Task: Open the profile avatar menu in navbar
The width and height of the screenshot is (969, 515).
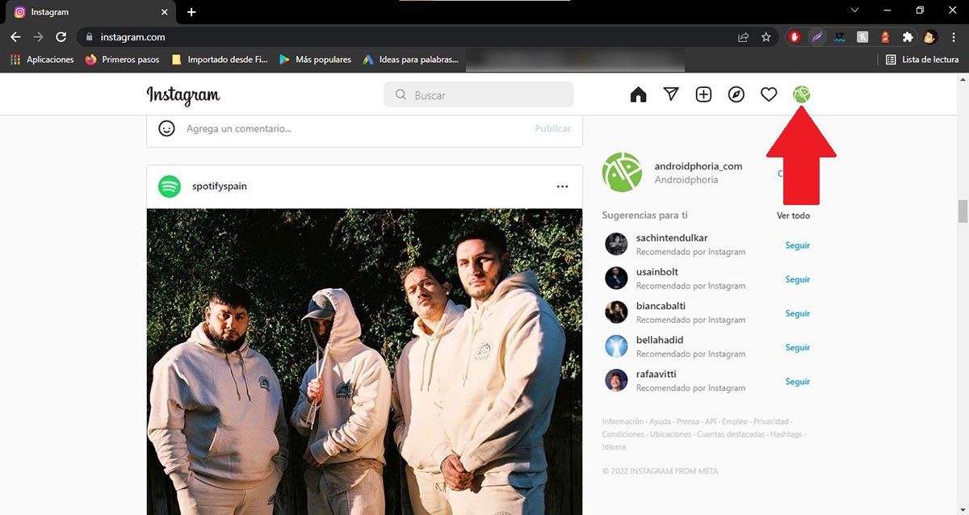Action: [x=801, y=95]
